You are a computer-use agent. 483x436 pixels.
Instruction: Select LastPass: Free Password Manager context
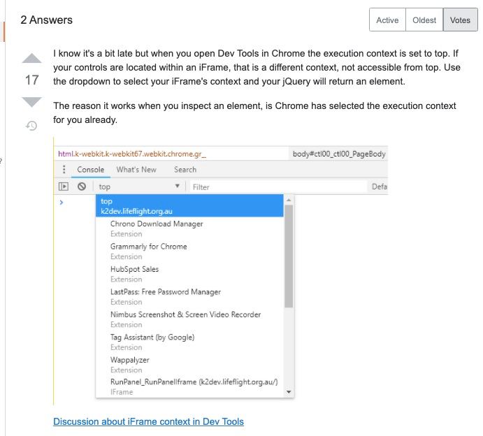(189, 296)
